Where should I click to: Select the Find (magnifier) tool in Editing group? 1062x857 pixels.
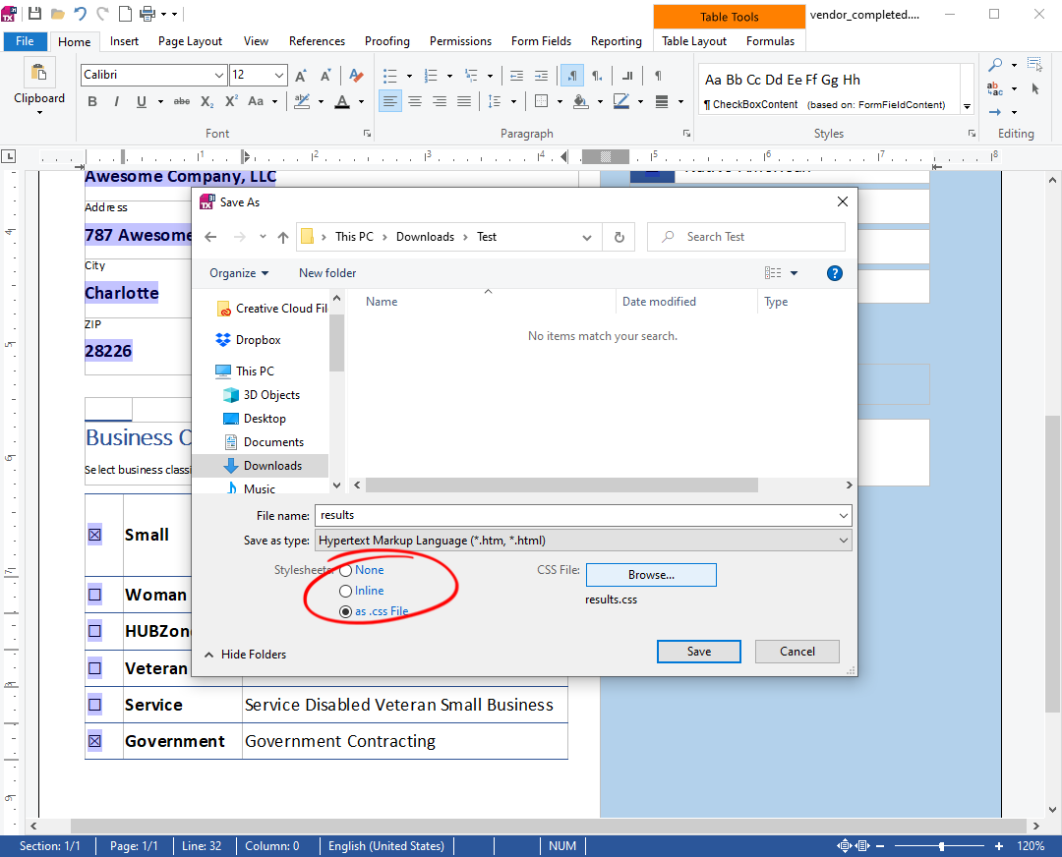996,63
